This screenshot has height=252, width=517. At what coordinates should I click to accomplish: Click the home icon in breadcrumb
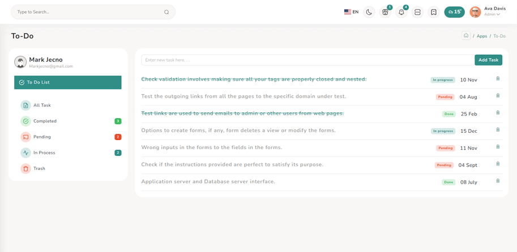click(465, 36)
